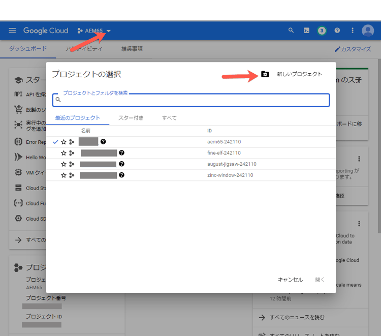Open the AEM65 project selector dropdown

click(94, 31)
